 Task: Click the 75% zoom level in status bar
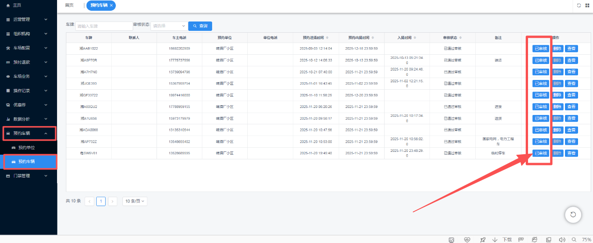click(586, 240)
